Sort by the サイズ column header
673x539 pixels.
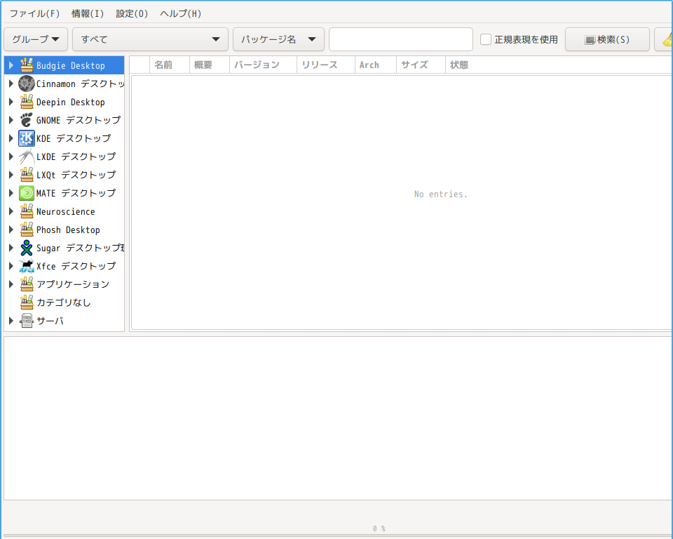tap(421, 65)
